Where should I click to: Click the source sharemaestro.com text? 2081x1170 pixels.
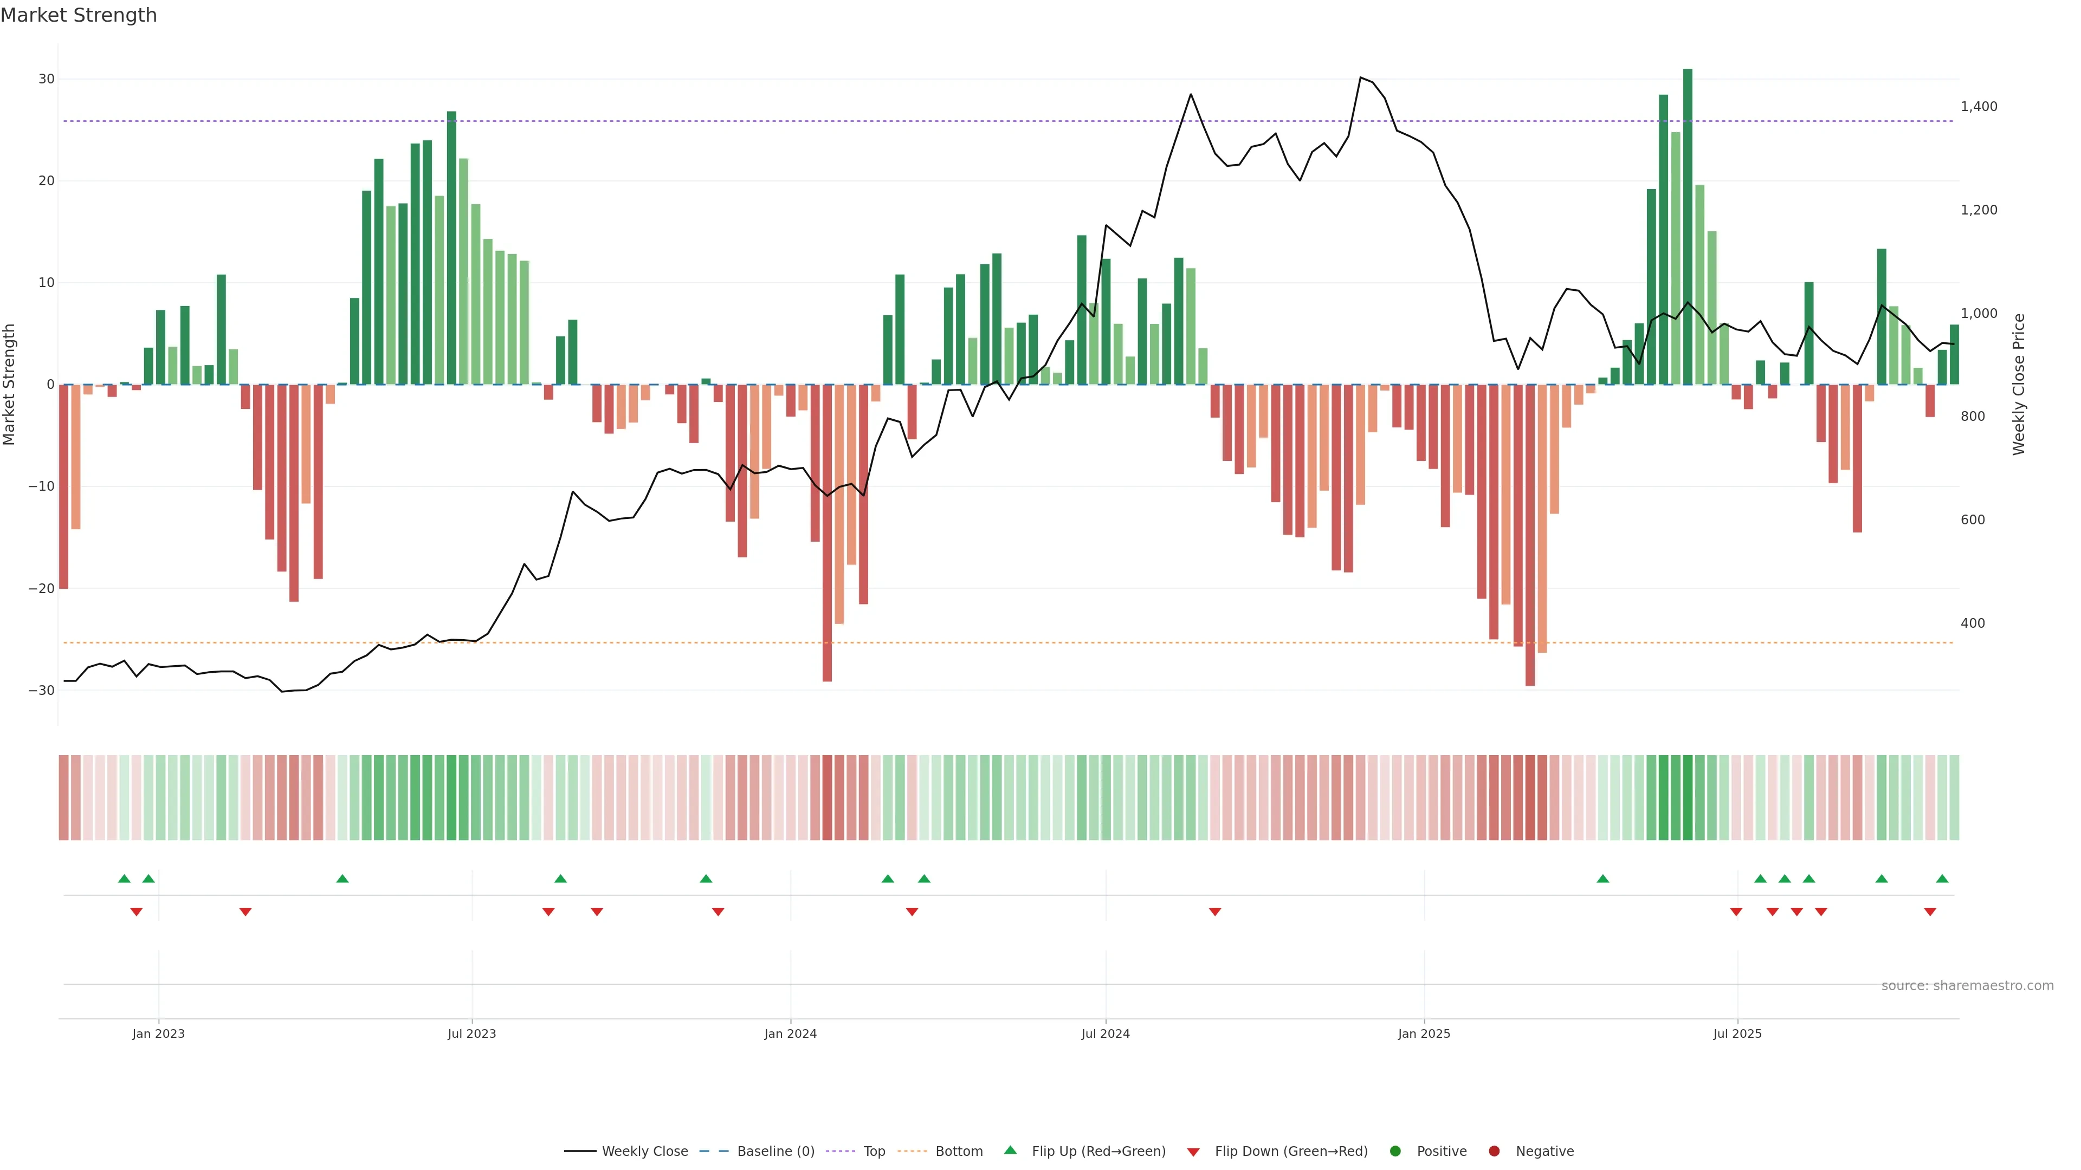[x=1967, y=986]
